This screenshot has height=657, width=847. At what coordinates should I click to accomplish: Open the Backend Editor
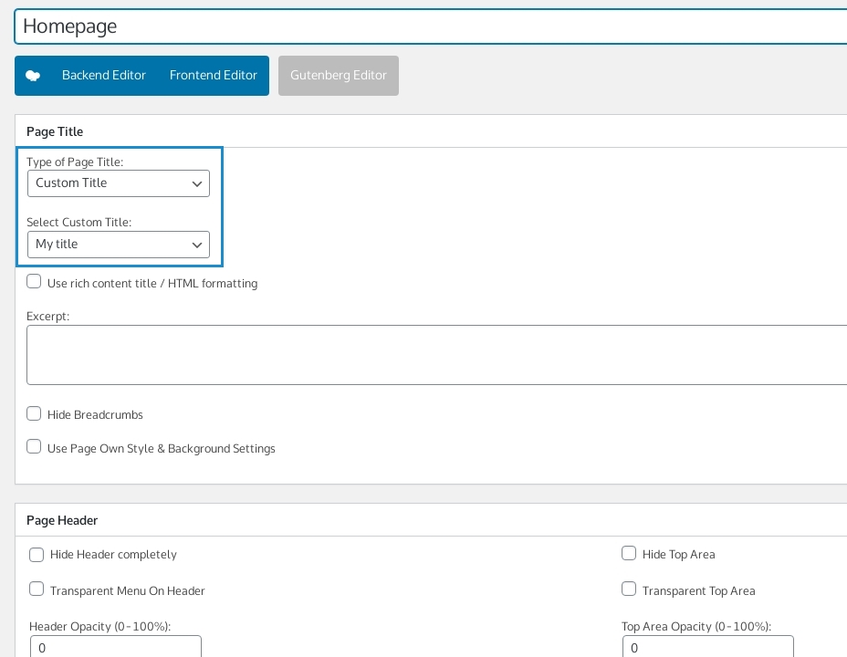coord(103,76)
